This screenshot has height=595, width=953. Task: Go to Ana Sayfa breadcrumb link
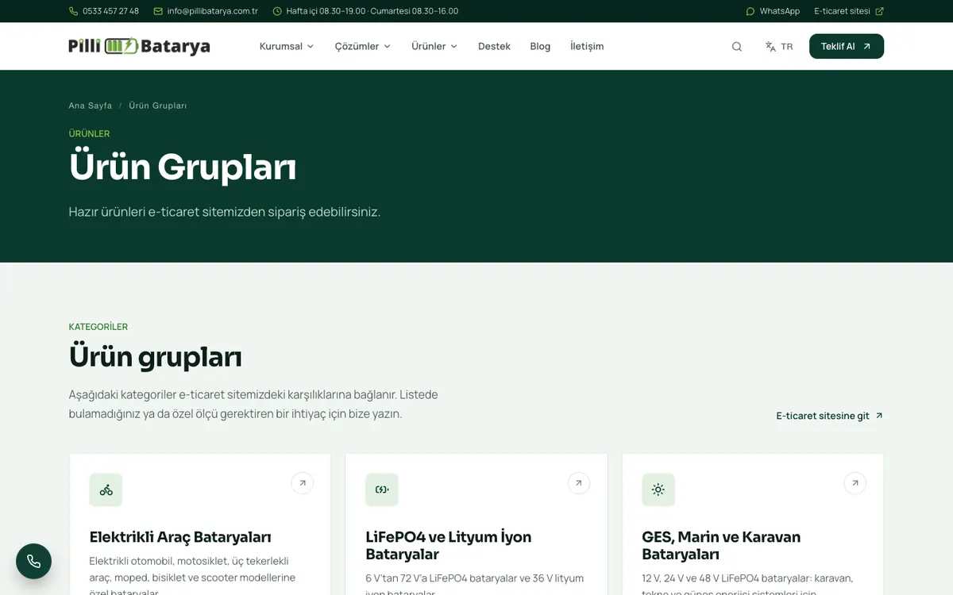(91, 106)
